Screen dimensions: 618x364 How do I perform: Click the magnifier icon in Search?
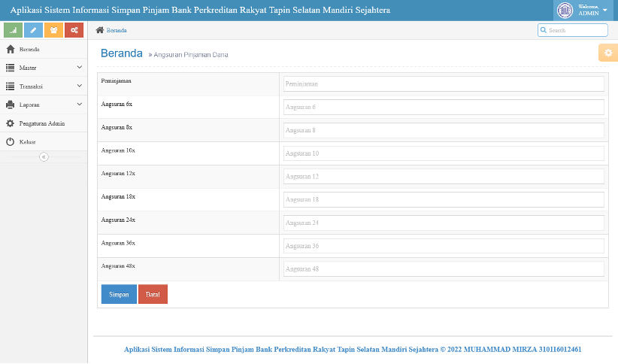pyautogui.click(x=544, y=30)
